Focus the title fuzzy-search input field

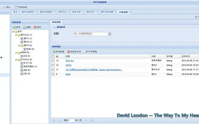[x=91, y=34]
